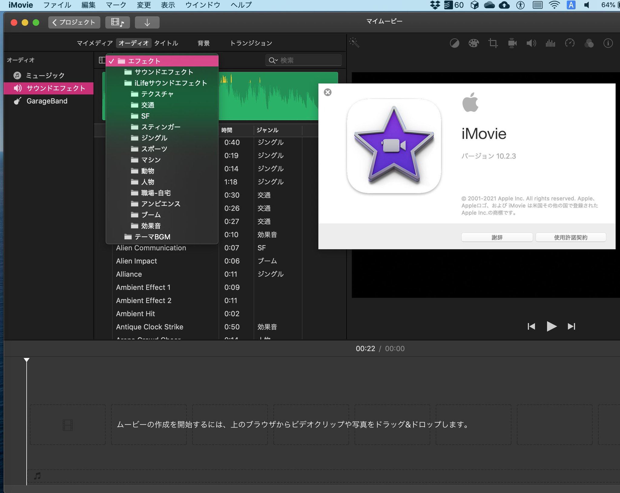
Task: Choose ジングル folder in dropdown
Action: 162,138
